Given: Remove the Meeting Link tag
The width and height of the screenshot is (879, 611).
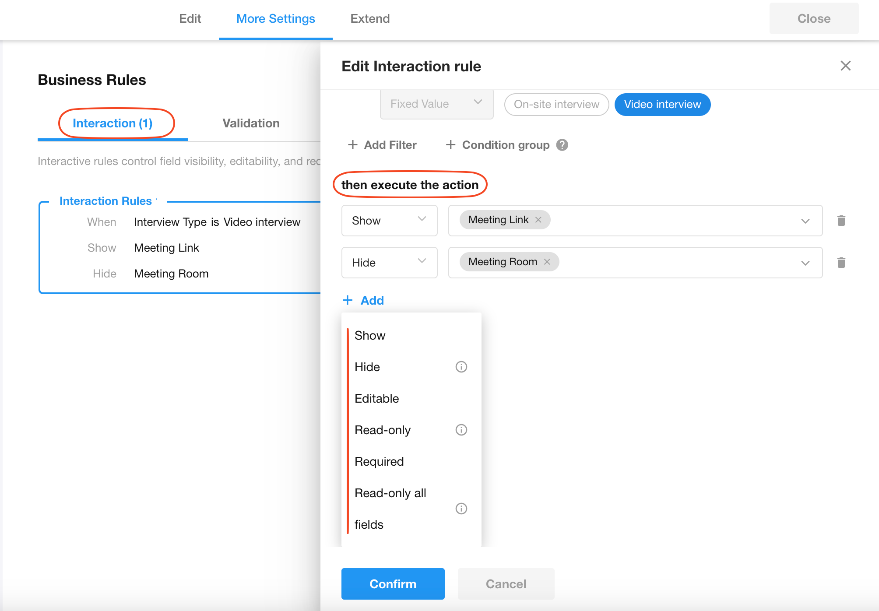Looking at the screenshot, I should tap(538, 220).
